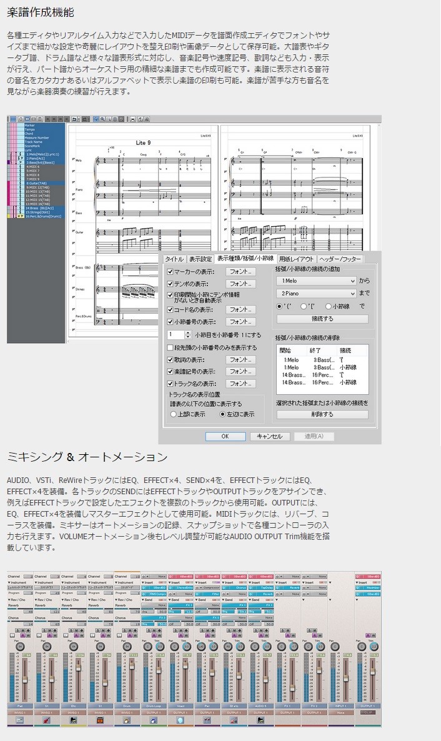The width and height of the screenshot is (441, 741).
Task: Click the undo arrow icon in toolbar
Action: [75, 119]
